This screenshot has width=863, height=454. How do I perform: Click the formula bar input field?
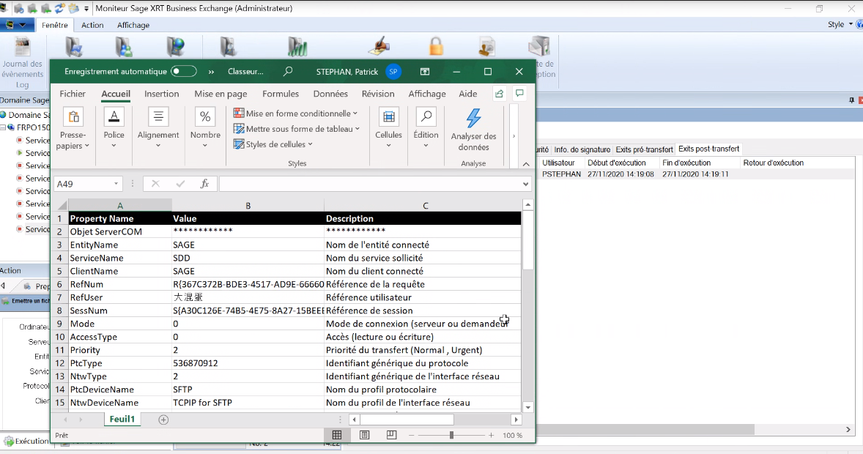click(370, 184)
